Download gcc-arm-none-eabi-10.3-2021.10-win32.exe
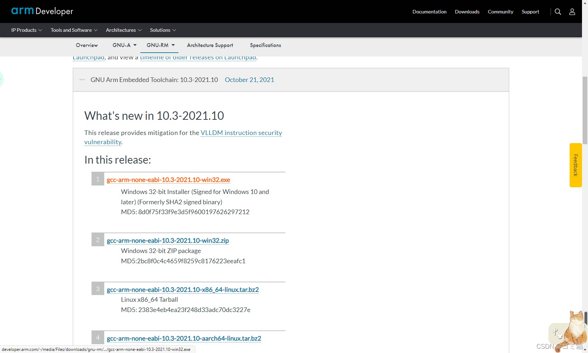This screenshot has height=353, width=588. click(x=168, y=180)
